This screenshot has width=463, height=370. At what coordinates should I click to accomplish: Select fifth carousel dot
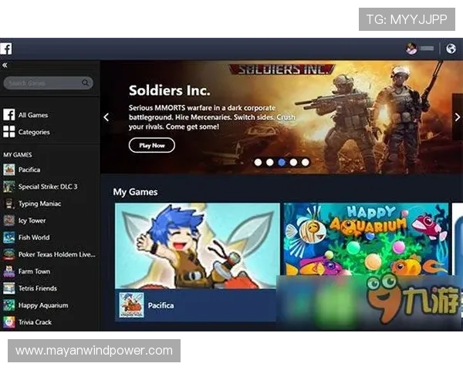point(306,163)
